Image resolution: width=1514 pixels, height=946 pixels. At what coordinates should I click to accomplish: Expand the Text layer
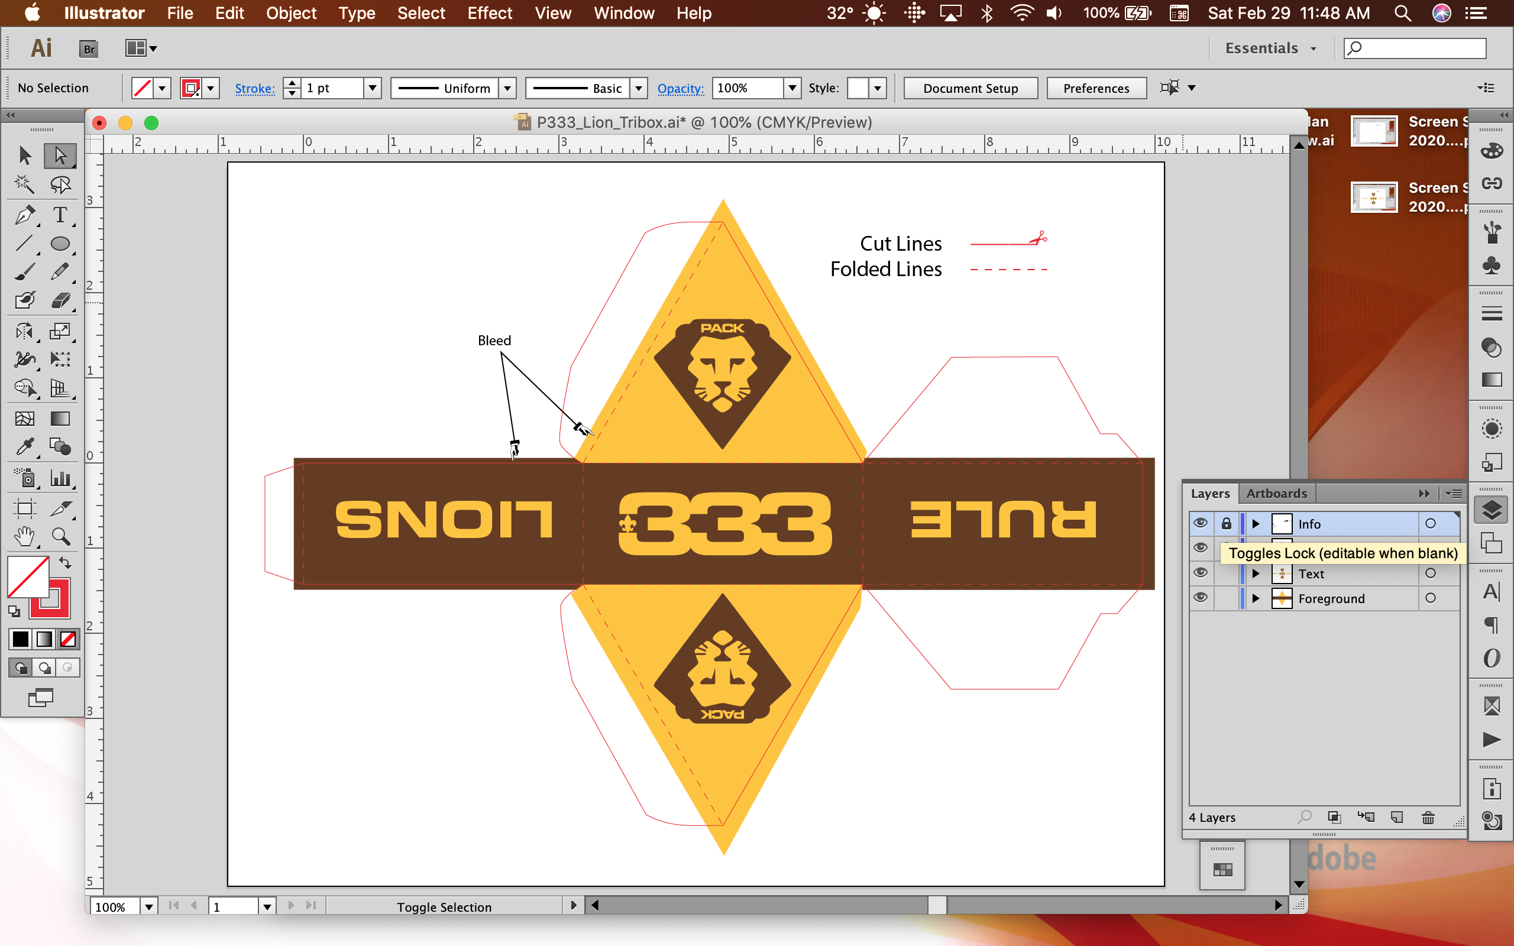click(x=1256, y=573)
